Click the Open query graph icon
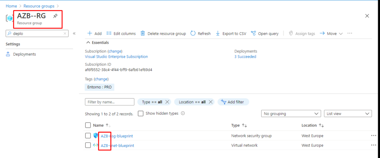The image size is (380, 158). point(253,33)
